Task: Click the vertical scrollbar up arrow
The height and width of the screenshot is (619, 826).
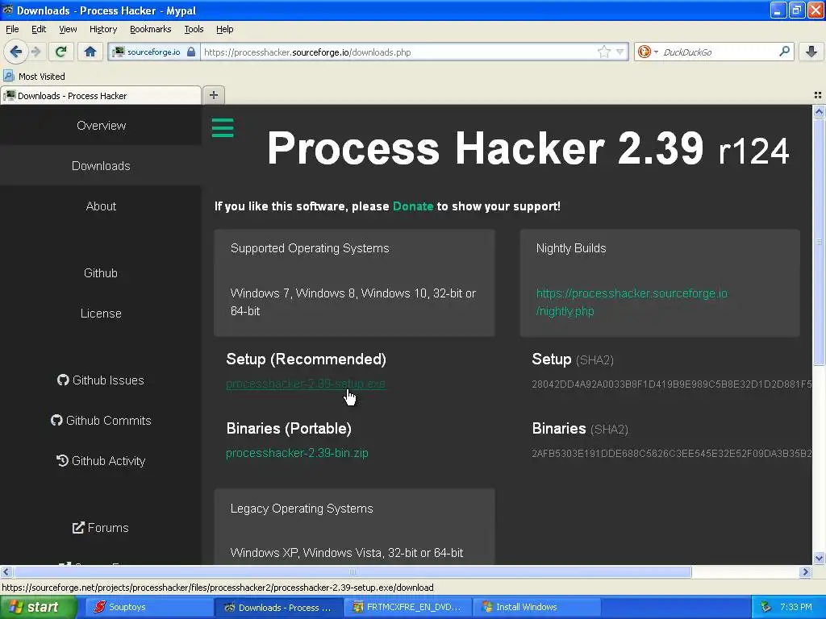Action: 819,111
